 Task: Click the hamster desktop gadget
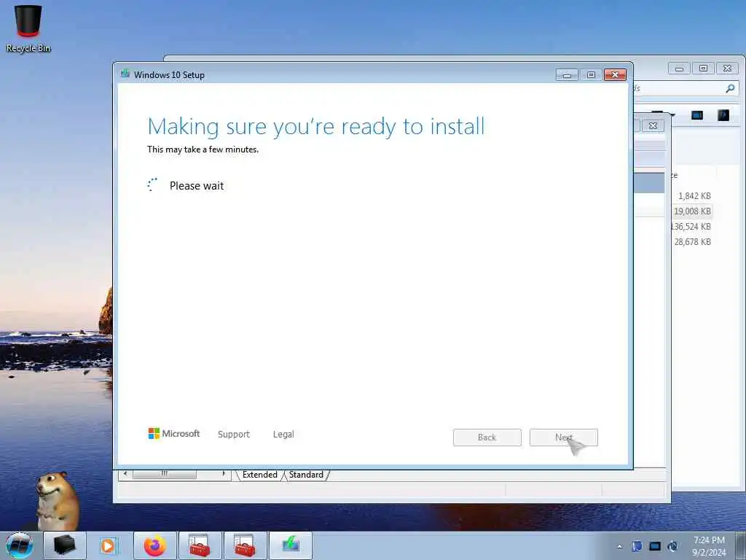pyautogui.click(x=57, y=500)
